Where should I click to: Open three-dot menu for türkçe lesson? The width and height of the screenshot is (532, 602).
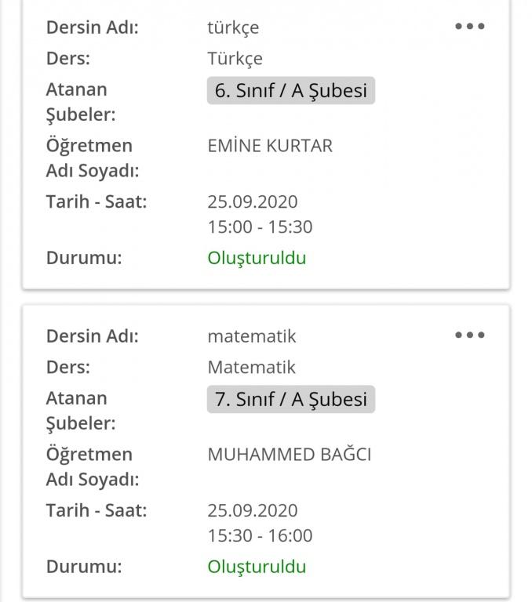(x=469, y=26)
